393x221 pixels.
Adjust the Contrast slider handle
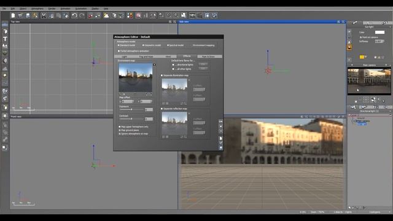click(131, 118)
